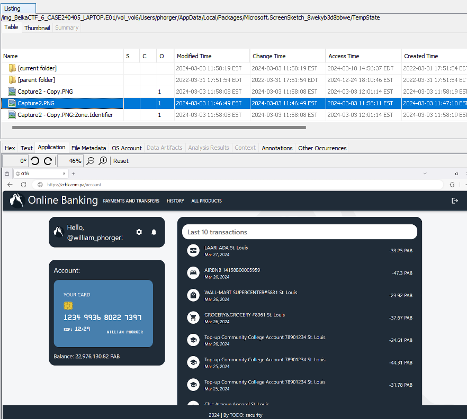Click the 46% zoom percentage field
This screenshot has width=467, height=419.
pyautogui.click(x=70, y=161)
